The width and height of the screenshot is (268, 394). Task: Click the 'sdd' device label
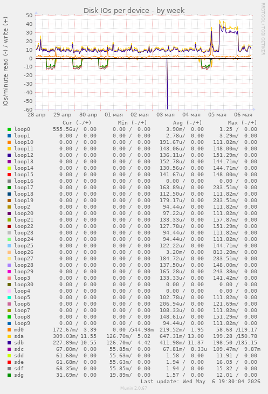(19, 356)
